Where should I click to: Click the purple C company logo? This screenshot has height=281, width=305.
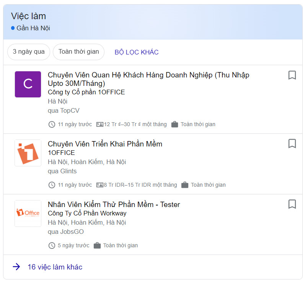[28, 84]
